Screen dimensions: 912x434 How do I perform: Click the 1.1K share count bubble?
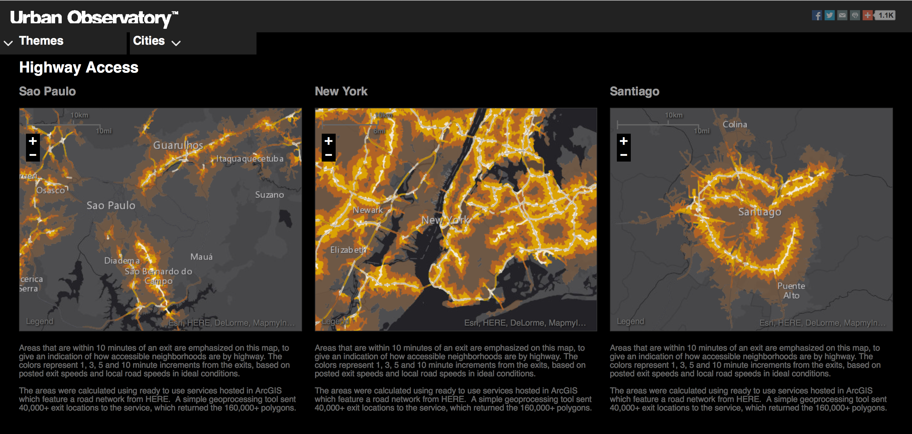[x=886, y=15]
